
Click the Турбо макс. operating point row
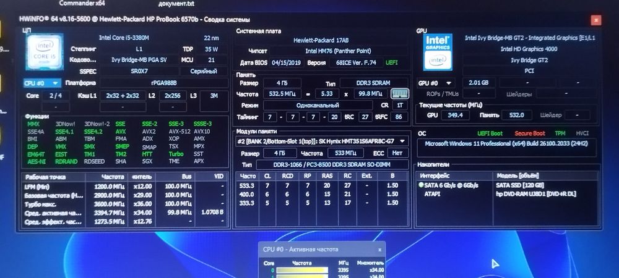pyautogui.click(x=125, y=204)
